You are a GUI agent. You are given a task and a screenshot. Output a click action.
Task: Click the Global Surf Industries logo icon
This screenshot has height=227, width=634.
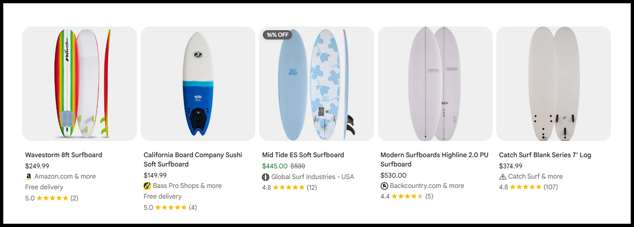click(266, 177)
